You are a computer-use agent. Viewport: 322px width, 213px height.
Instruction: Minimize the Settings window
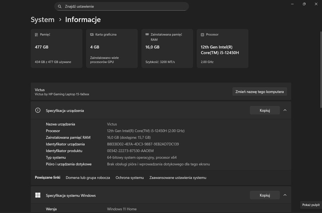292,4
